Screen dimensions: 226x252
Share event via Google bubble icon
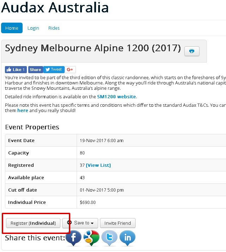[91, 238]
